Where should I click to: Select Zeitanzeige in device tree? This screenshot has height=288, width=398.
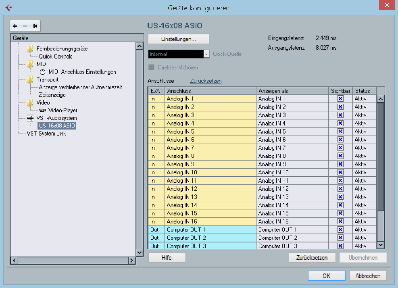pyautogui.click(x=52, y=95)
